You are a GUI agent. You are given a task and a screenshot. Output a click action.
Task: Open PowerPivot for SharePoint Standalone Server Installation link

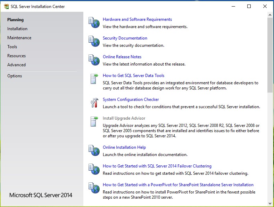(x=178, y=185)
